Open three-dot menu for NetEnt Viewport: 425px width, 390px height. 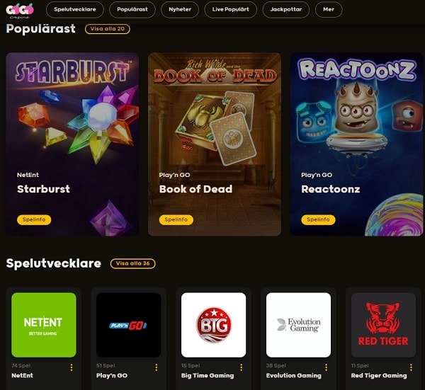72,367
